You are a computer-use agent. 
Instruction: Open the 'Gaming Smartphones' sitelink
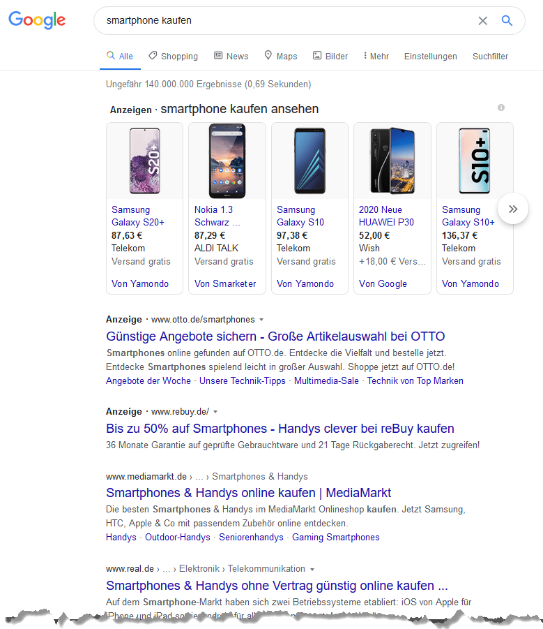[x=335, y=537]
